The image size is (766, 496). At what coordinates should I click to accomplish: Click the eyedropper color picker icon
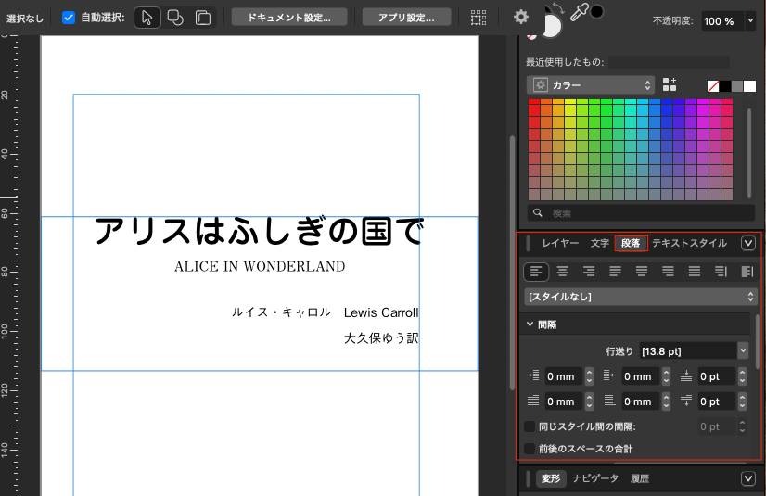coord(580,13)
